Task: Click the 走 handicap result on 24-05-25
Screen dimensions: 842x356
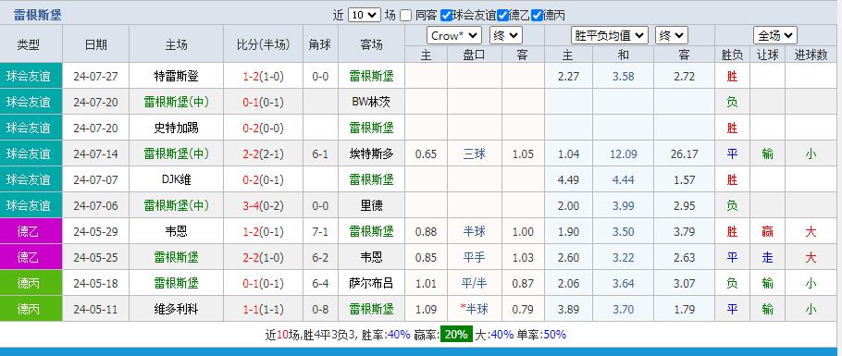Action: tap(767, 257)
